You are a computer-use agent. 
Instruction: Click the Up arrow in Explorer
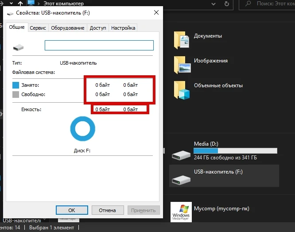pyautogui.click(x=20, y=4)
